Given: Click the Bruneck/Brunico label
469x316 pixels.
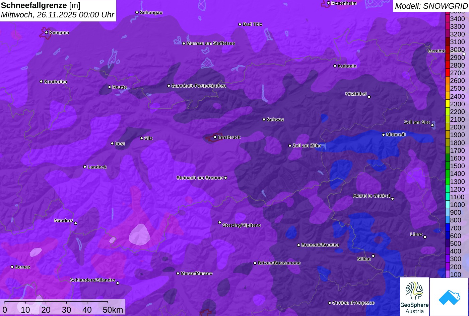Looking at the screenshot, I should coord(320,245).
